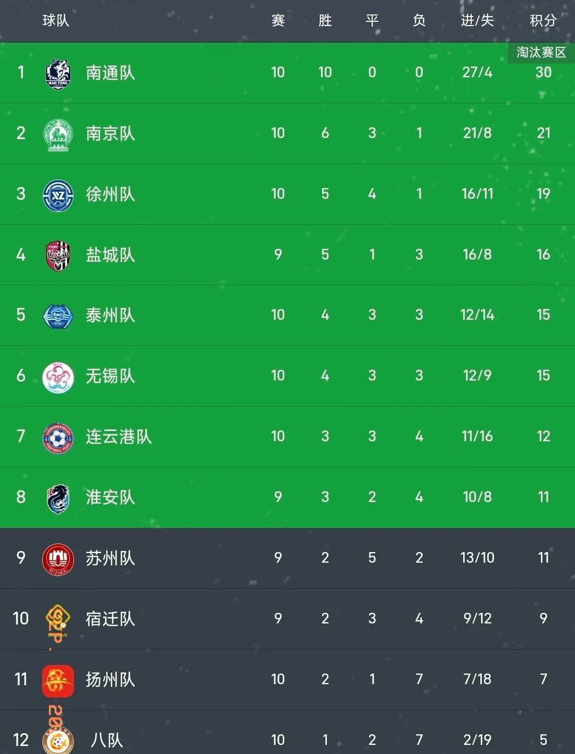The image size is (575, 754).
Task: Click ranking number 1 in the standings
Action: tap(20, 73)
